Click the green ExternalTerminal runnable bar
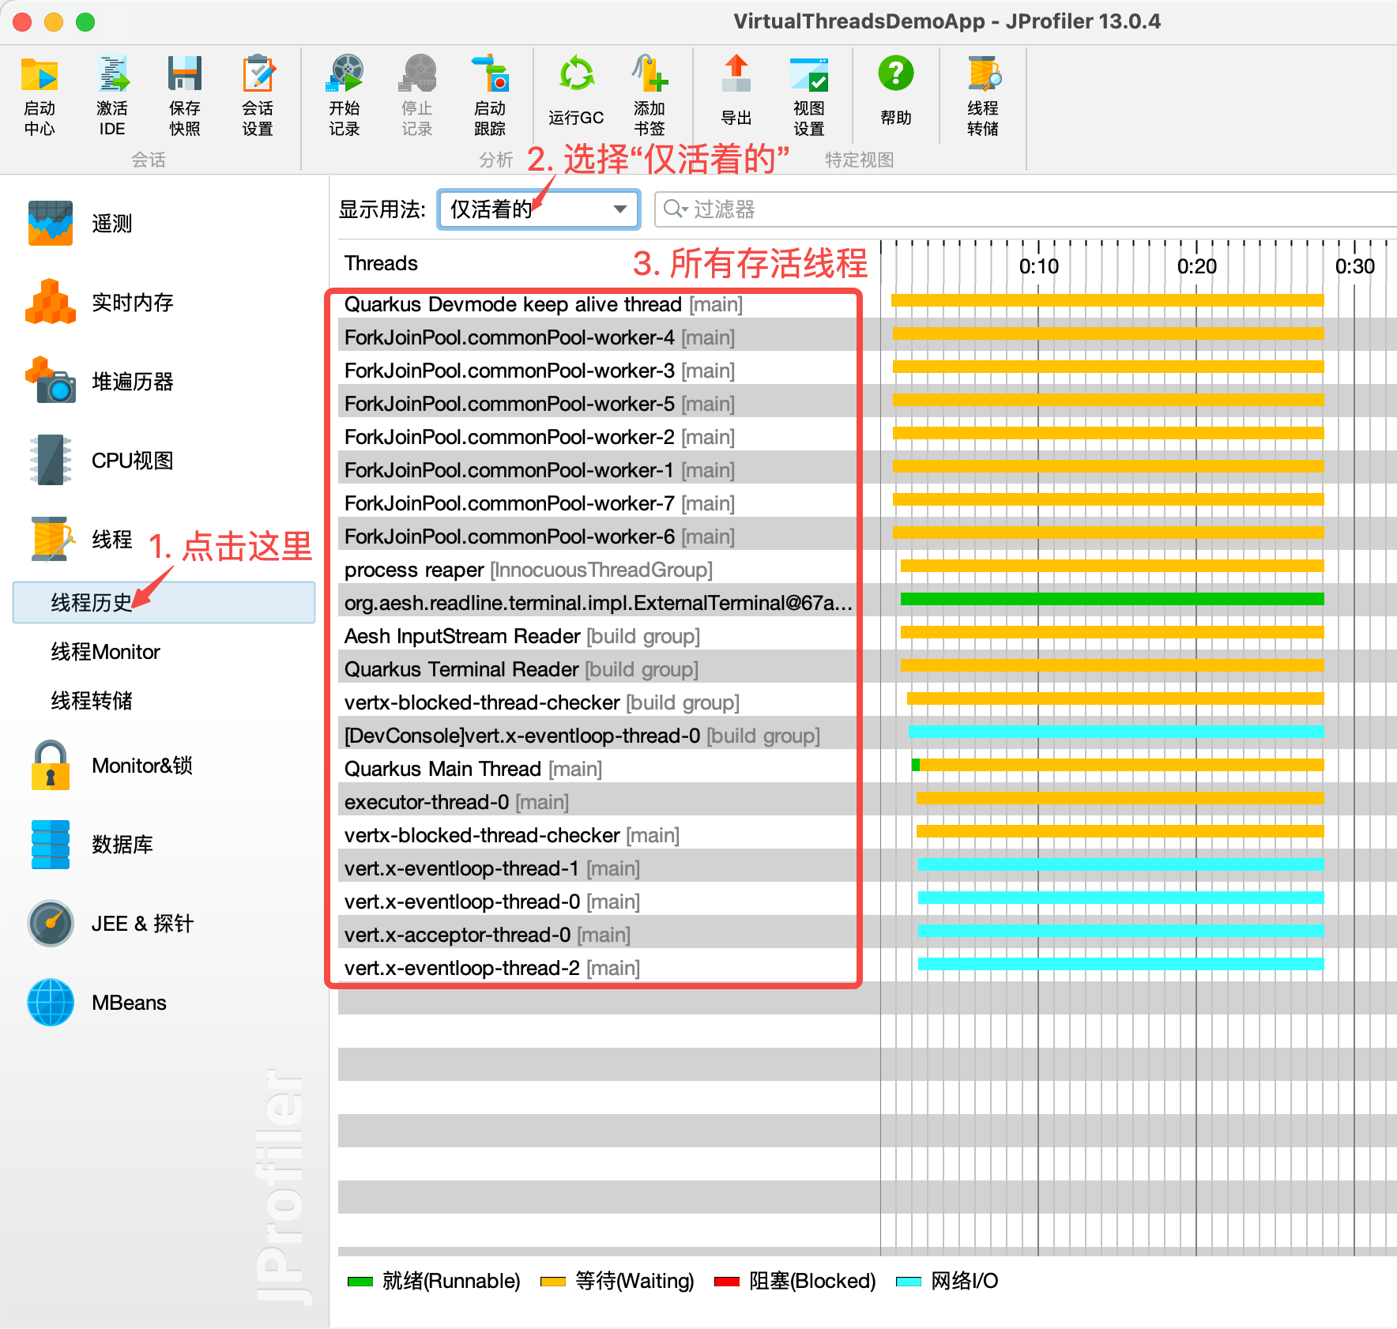1397x1329 pixels. coord(1113,599)
